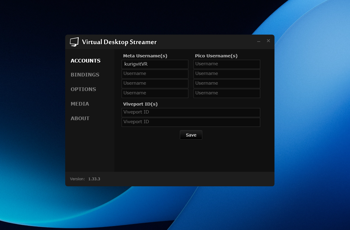
Task: Focus the first Pico Username field
Action: click(x=227, y=64)
